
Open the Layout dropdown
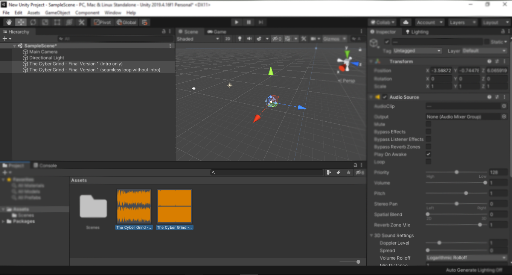(496, 22)
